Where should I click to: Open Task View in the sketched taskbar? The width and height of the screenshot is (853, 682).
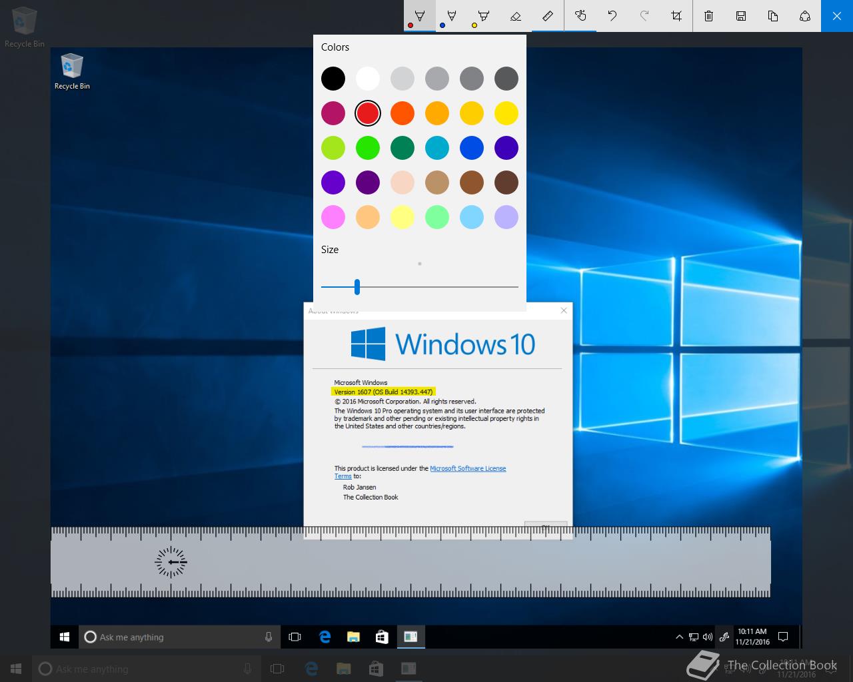[x=295, y=637]
